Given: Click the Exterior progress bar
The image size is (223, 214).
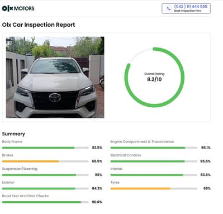Looking at the screenshot, I should [x=45, y=188].
